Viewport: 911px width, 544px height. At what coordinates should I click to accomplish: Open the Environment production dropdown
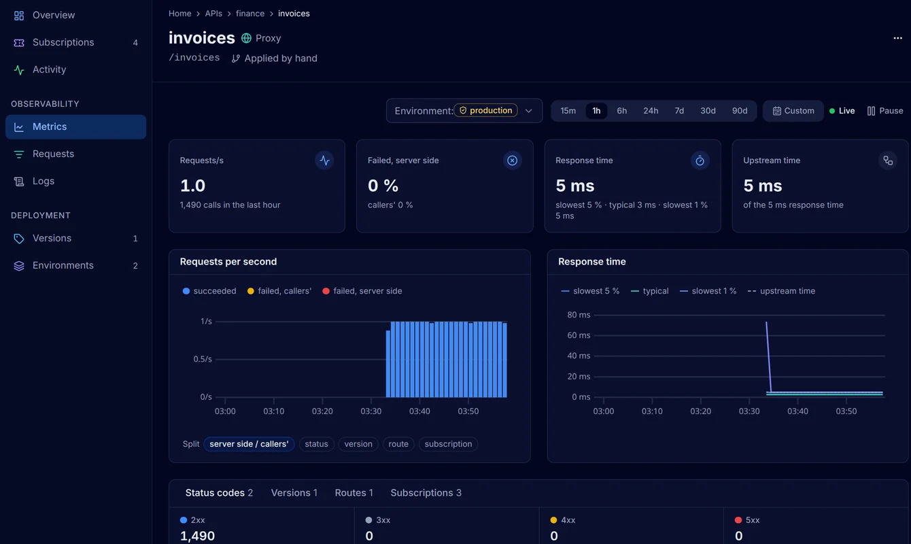click(464, 111)
